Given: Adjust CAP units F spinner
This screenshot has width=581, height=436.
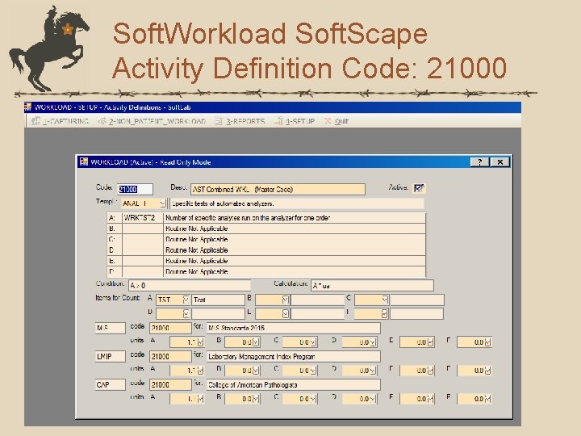Looking at the screenshot, I should tap(487, 399).
